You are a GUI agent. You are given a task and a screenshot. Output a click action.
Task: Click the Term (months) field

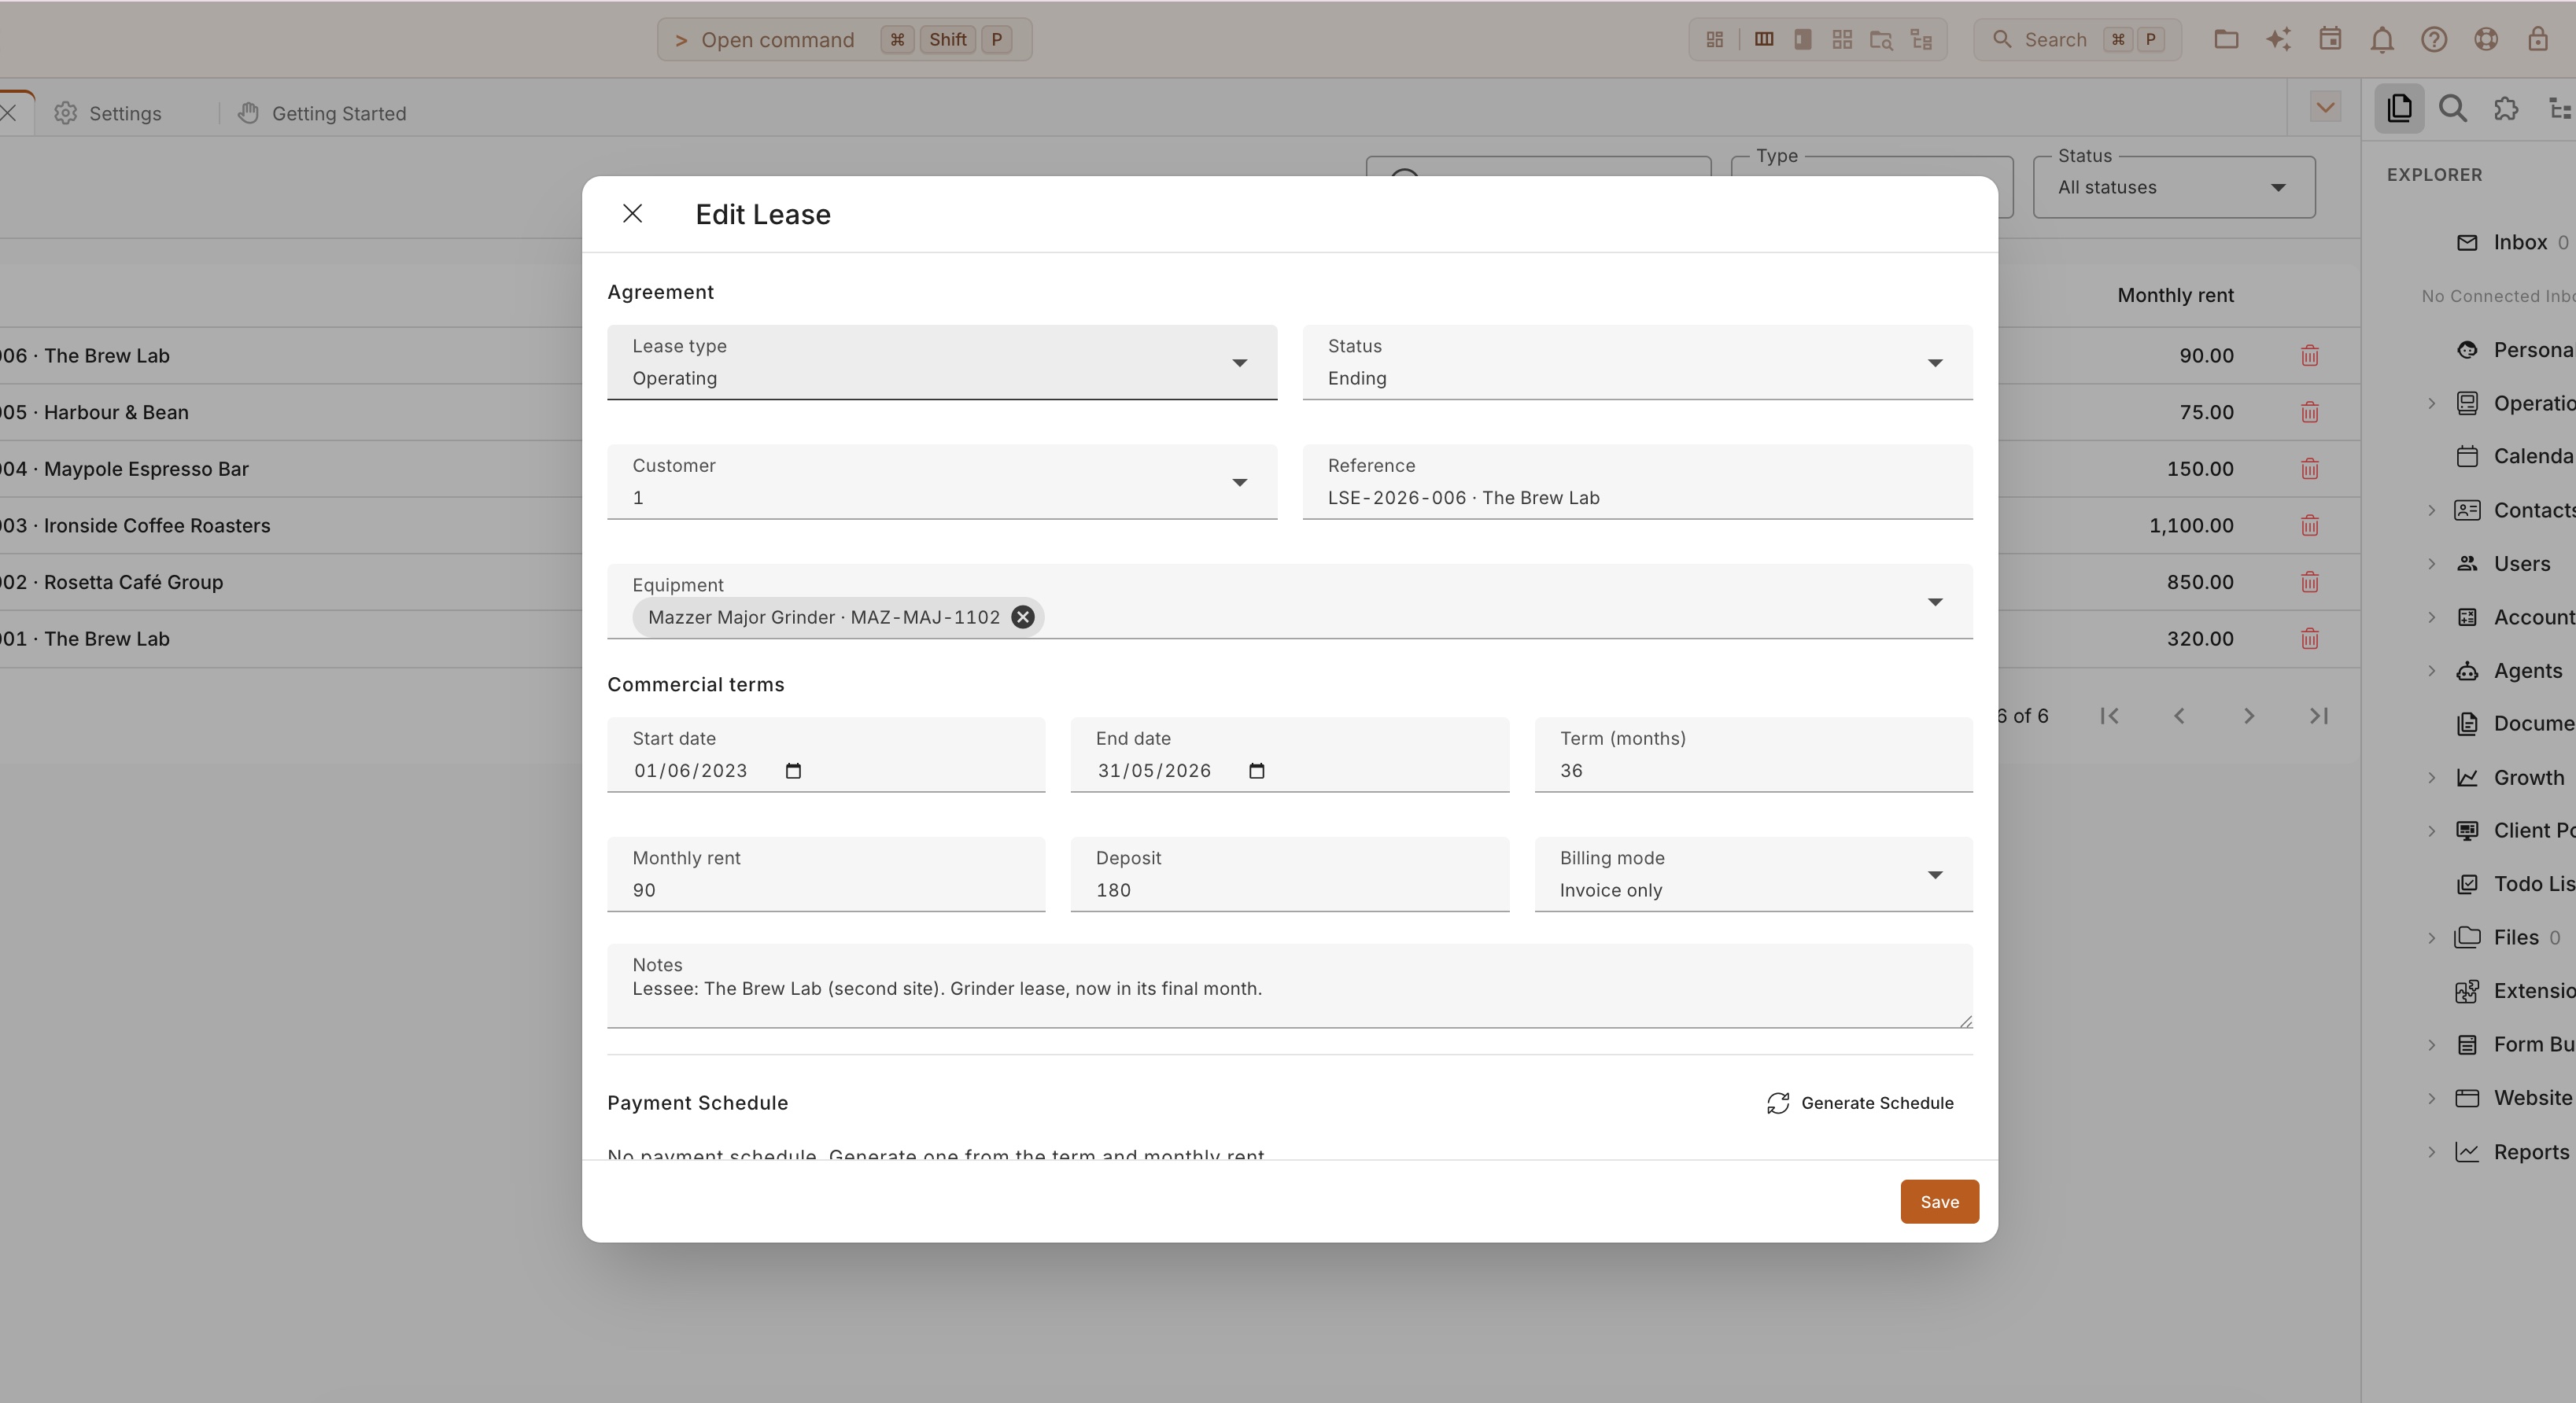point(1753,754)
